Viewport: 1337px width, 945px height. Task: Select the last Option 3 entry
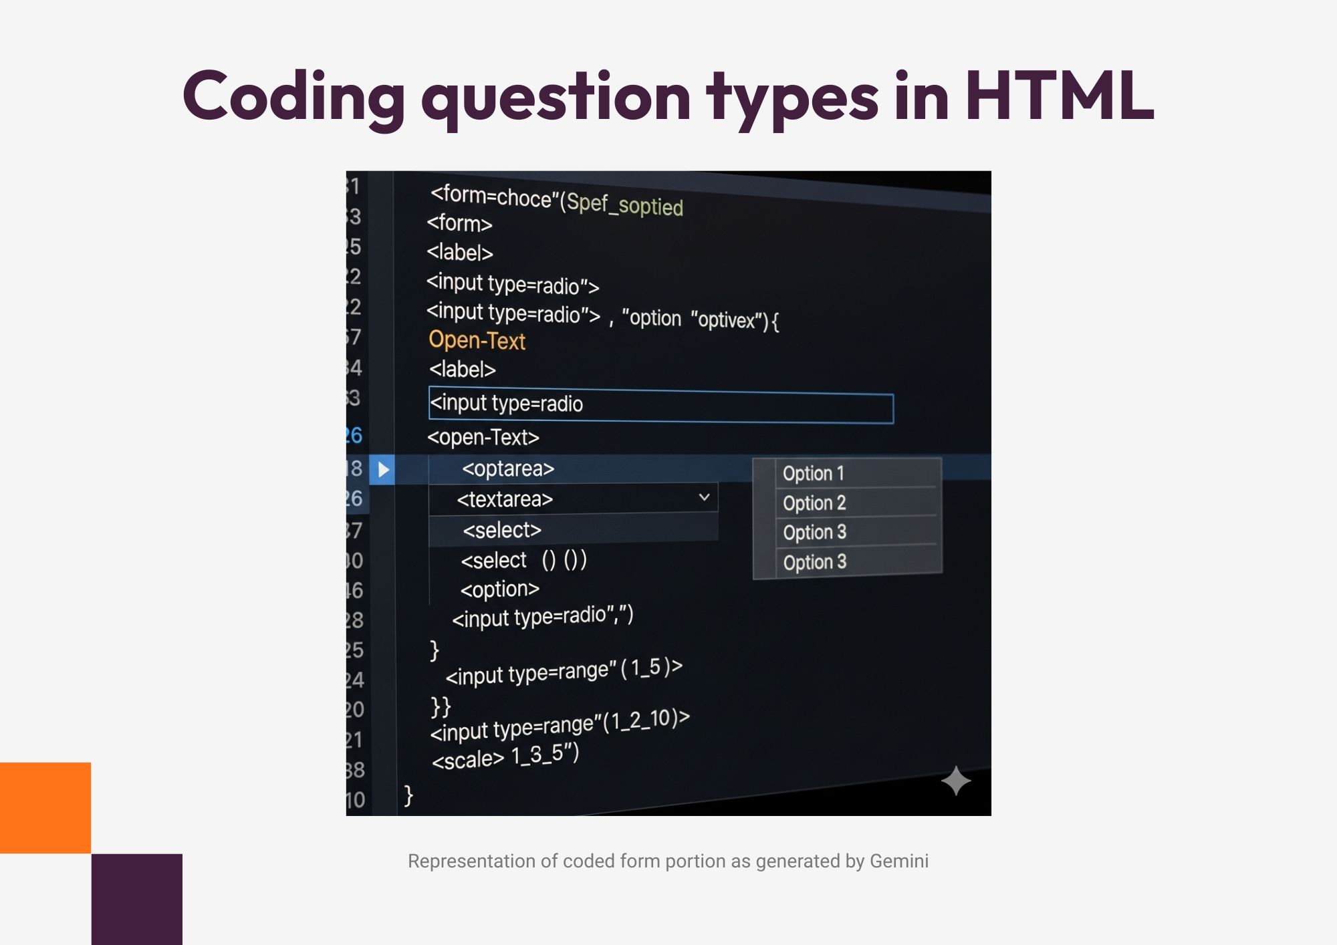814,562
